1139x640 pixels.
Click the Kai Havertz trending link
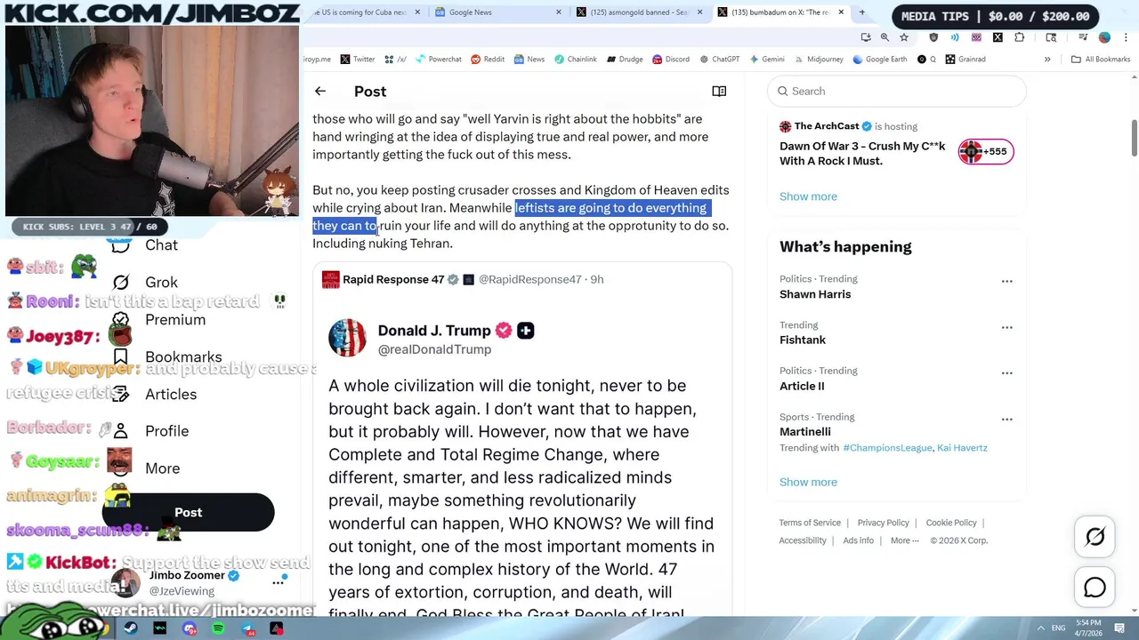962,448
